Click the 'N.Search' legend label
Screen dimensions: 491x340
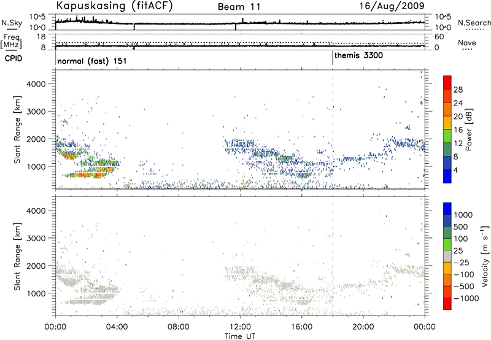point(474,23)
